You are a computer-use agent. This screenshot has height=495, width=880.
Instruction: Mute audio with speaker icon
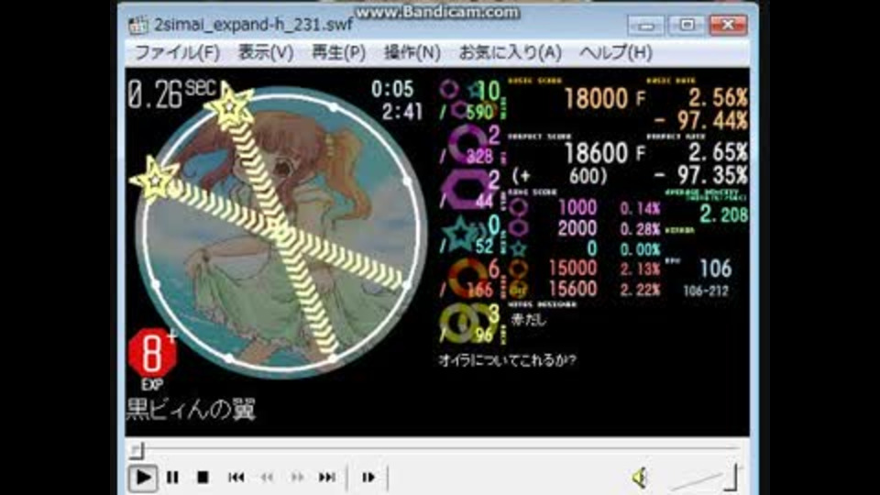[x=640, y=478]
